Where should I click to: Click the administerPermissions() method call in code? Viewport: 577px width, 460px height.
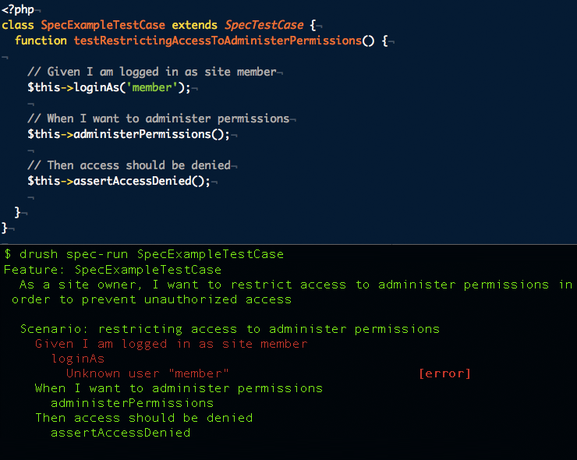(x=151, y=134)
